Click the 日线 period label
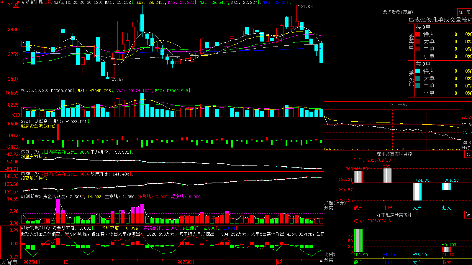The width and height of the screenshot is (472, 265). pyautogui.click(x=47, y=2)
